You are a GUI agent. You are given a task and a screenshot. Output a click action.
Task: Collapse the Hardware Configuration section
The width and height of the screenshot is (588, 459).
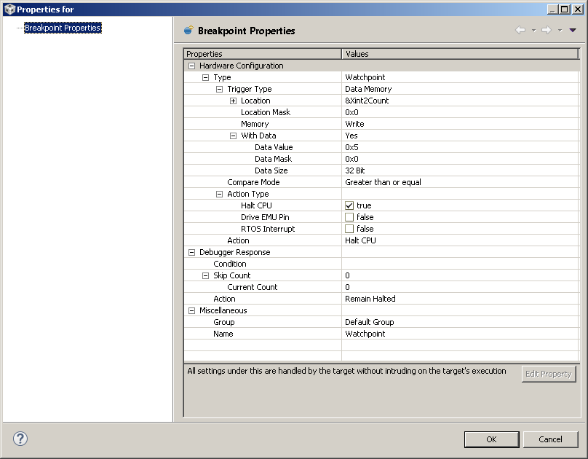tap(191, 66)
